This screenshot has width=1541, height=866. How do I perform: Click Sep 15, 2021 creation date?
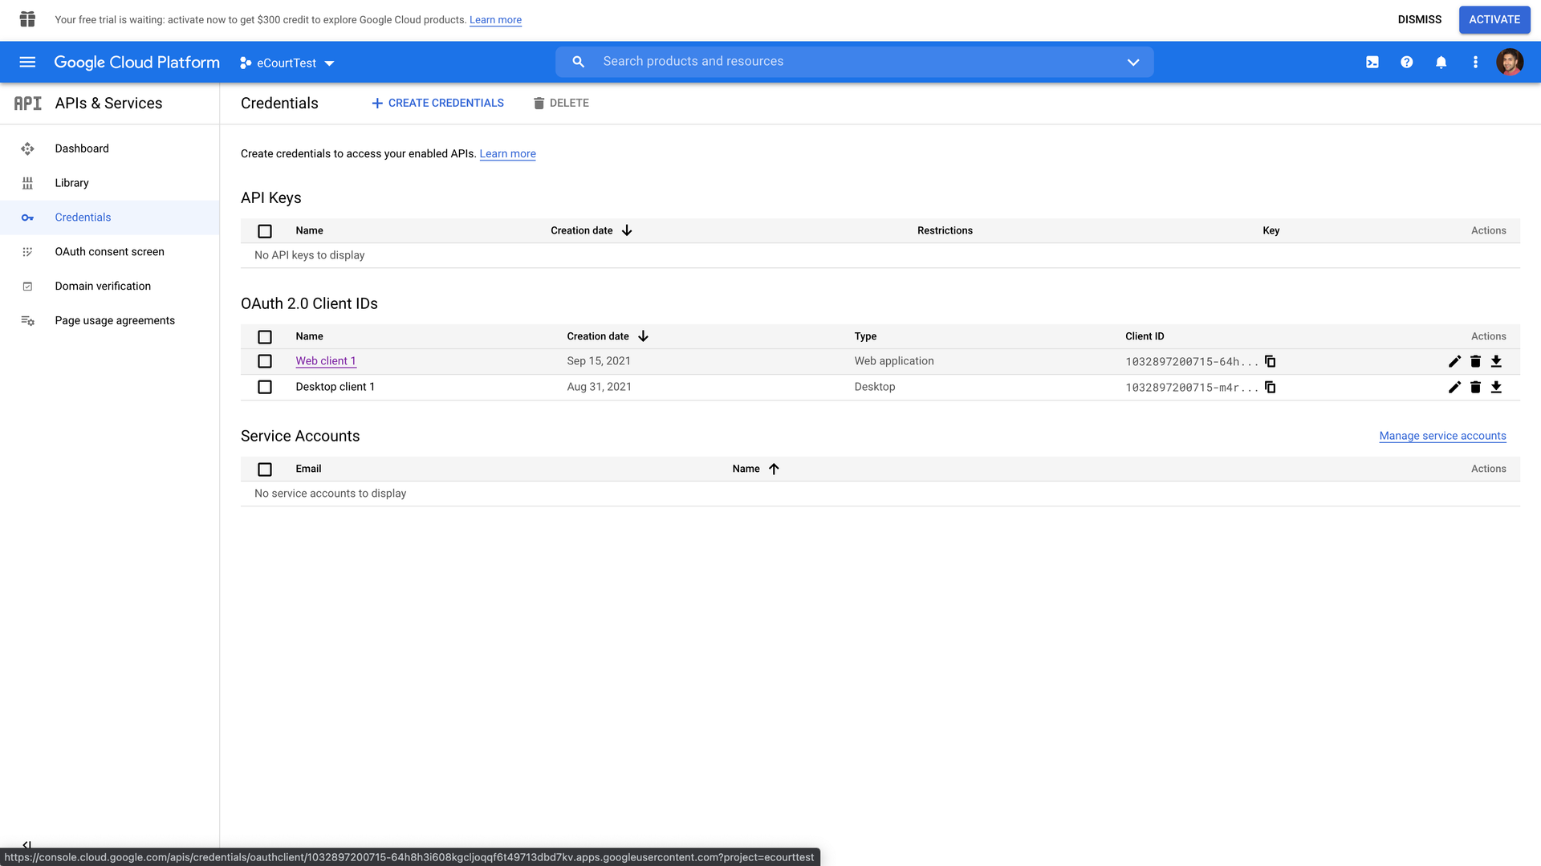point(599,361)
